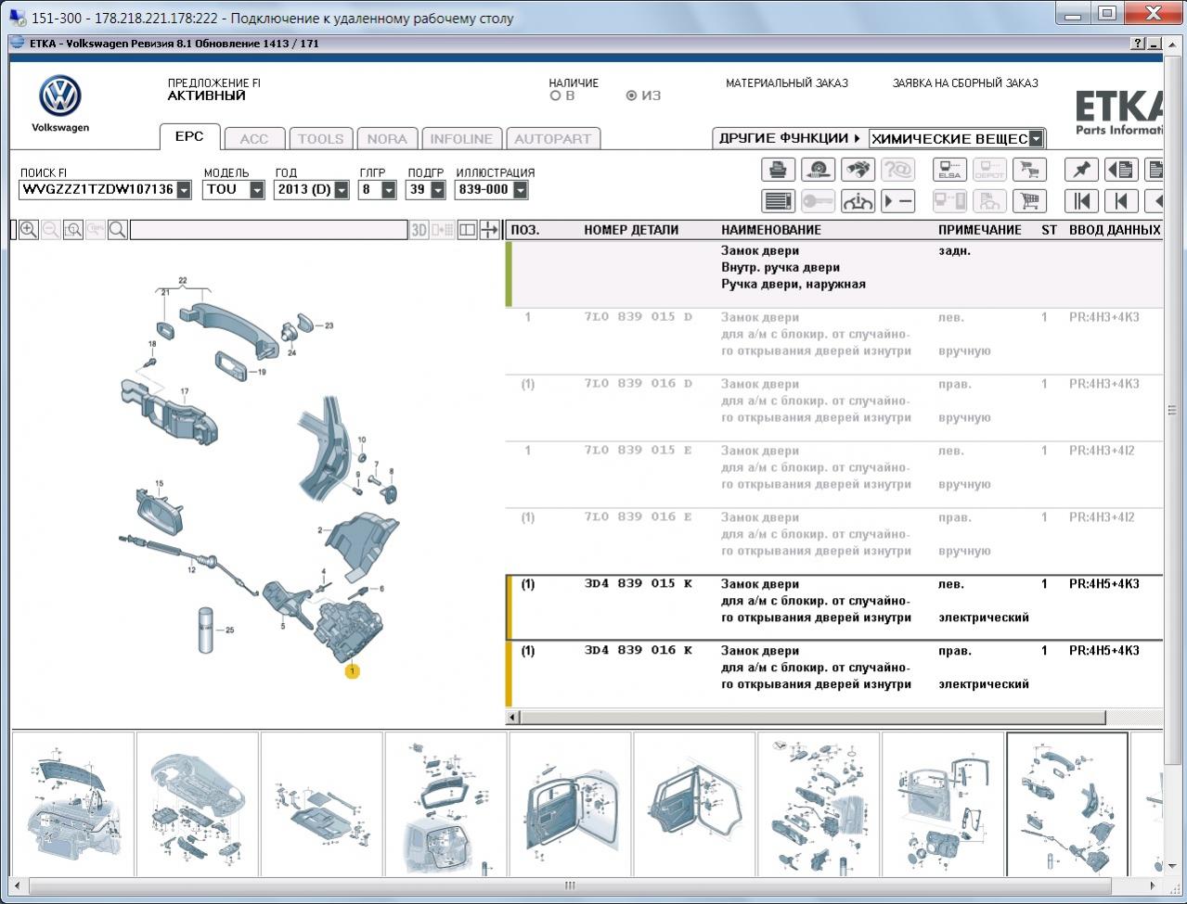Screen dimensions: 1187x904
Task: Sort by НОМЕР ДЕТАЛИ column header
Action: 631,230
